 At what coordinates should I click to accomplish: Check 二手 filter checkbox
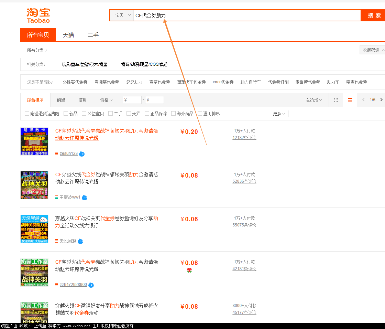tap(110, 113)
